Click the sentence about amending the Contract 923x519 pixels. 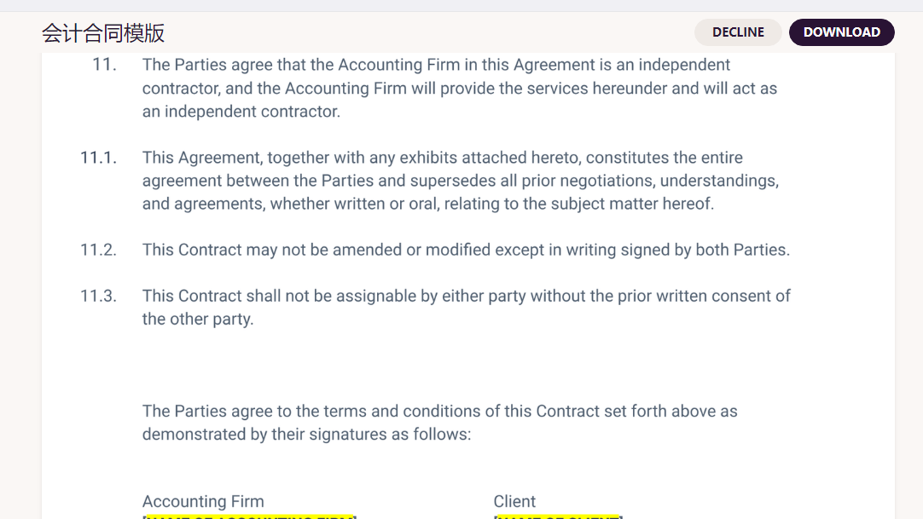[467, 250]
